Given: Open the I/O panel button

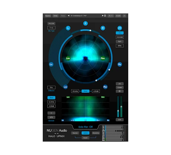Looking at the screenshot, I should coord(120,84).
